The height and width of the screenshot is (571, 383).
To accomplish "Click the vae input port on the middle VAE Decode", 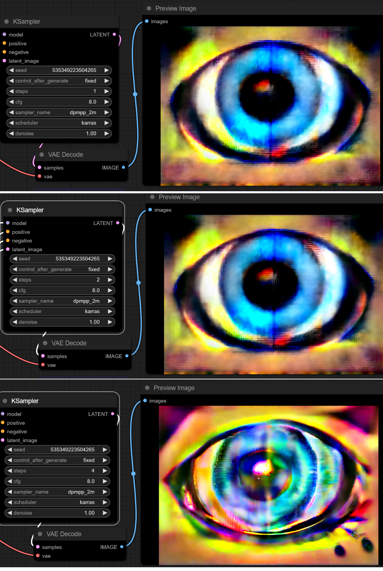I will coord(43,365).
